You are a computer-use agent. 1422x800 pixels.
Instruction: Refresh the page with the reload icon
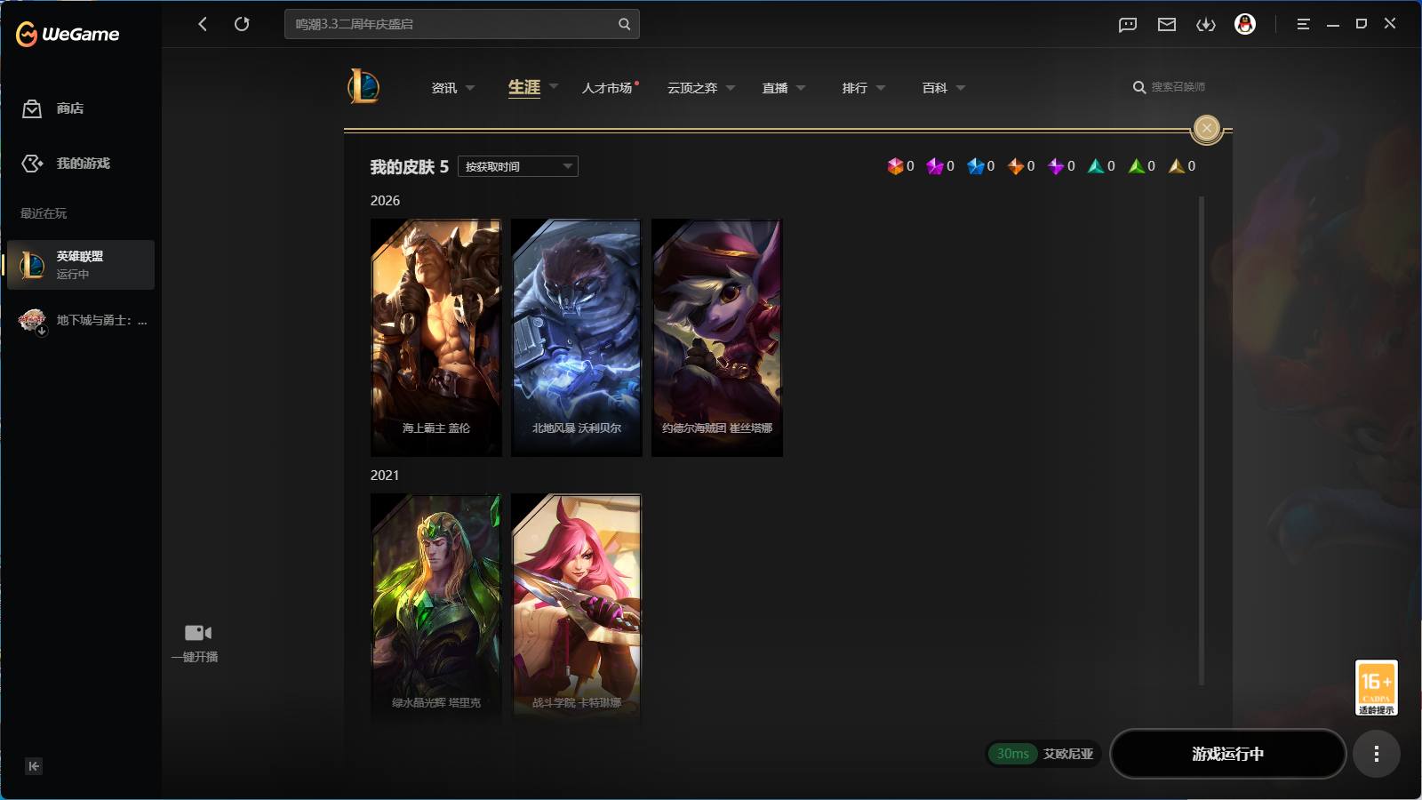coord(242,24)
